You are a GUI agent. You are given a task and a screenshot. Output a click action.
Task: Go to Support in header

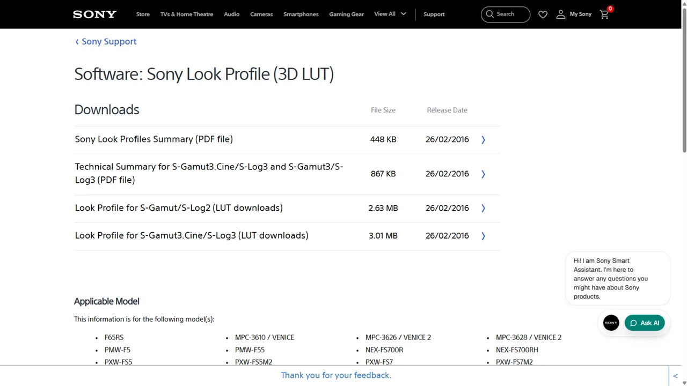434,14
